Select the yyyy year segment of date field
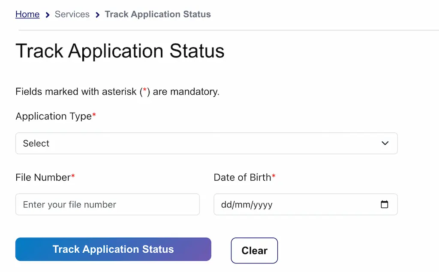Image resolution: width=439 pixels, height=272 pixels. pos(263,205)
